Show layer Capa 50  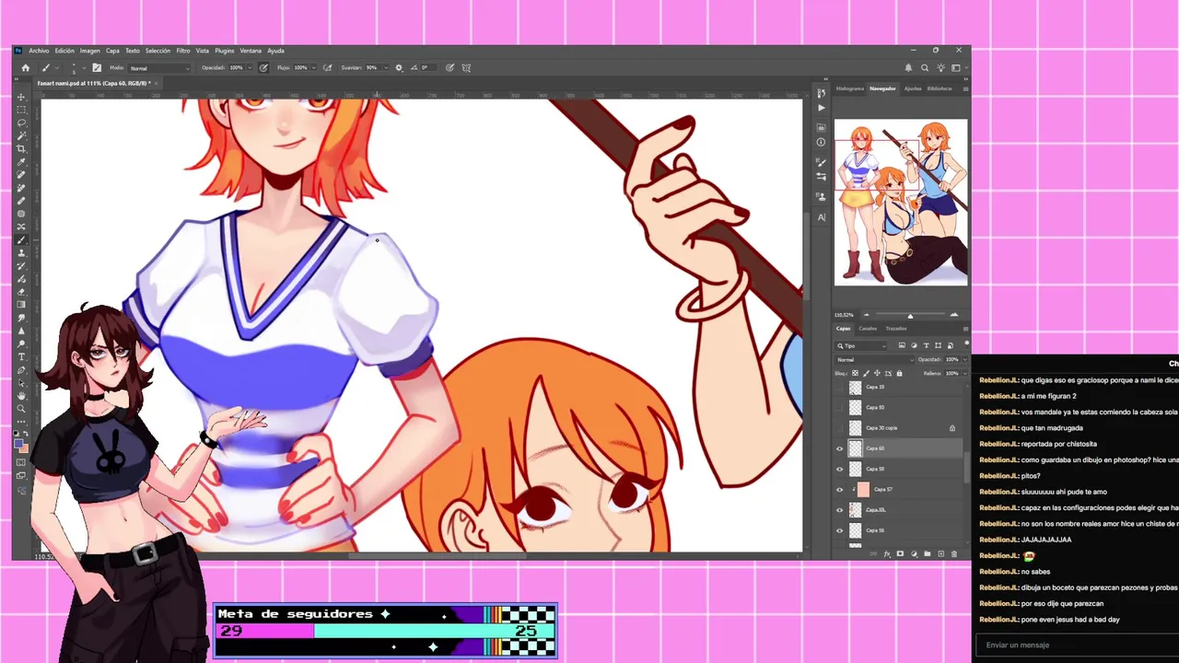[x=839, y=407]
